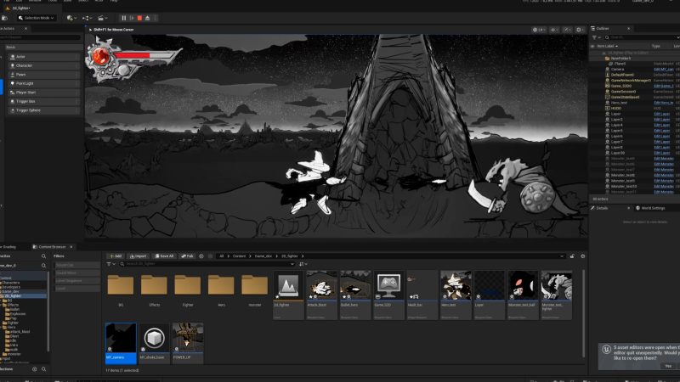The width and height of the screenshot is (680, 382).
Task: Click the Trigger Sphere actor icon
Action: pyautogui.click(x=10, y=110)
